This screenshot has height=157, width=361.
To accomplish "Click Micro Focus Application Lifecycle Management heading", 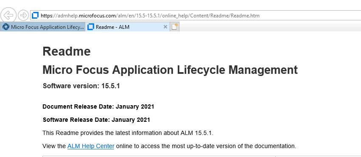I will 170,70.
